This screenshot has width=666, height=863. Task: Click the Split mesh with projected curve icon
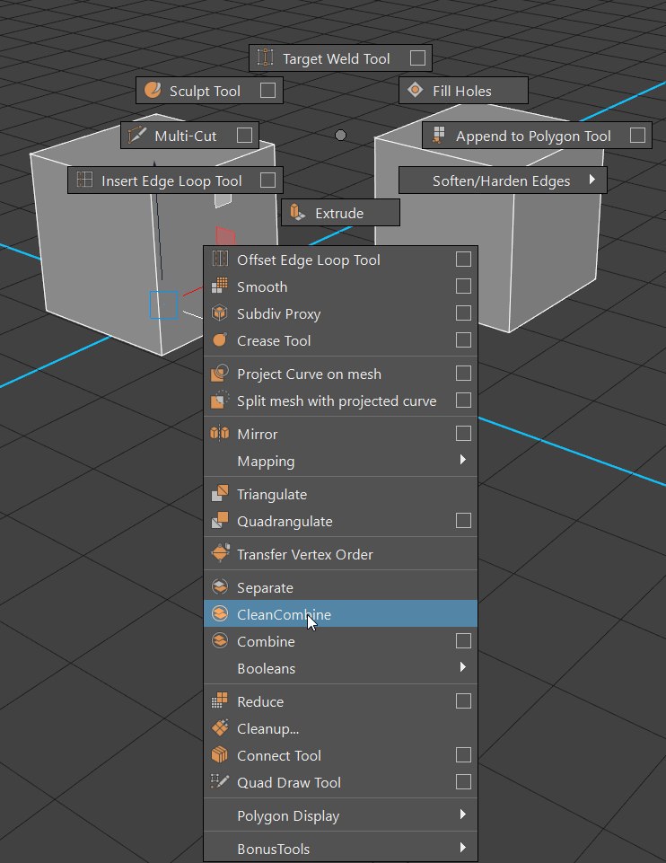click(220, 401)
